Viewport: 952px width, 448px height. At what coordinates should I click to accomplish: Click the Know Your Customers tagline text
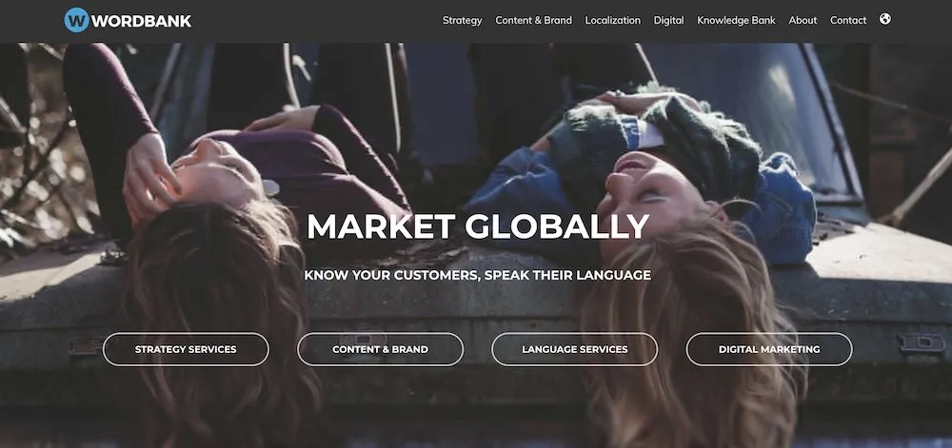[477, 275]
